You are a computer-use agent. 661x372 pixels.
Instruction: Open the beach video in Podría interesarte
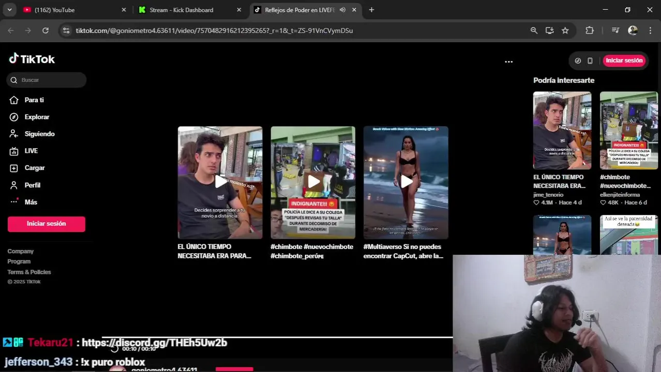click(x=562, y=235)
